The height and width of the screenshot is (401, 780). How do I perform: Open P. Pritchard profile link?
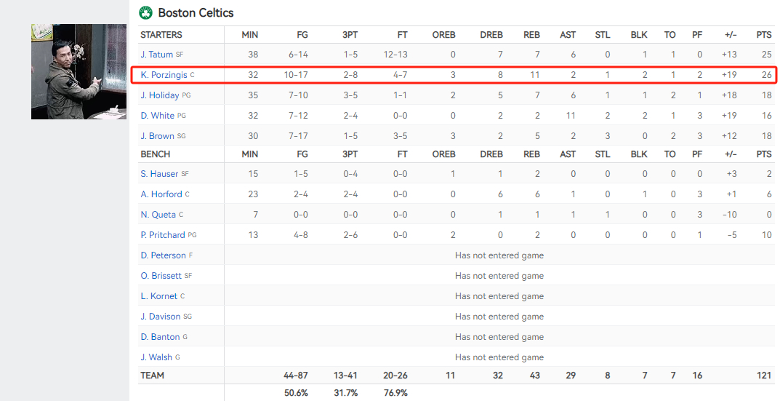coord(163,235)
